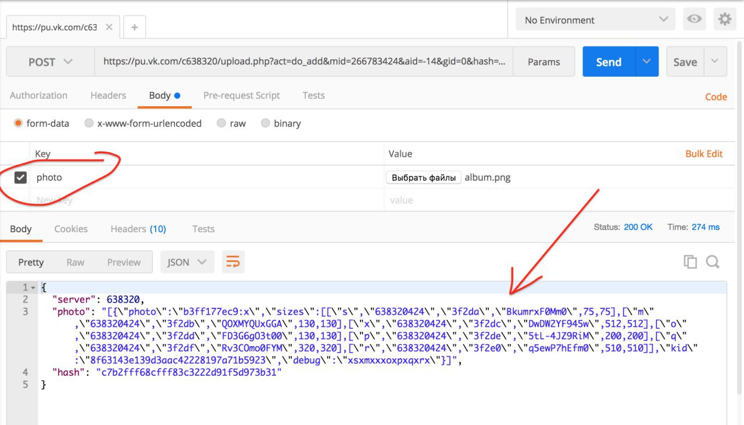
Task: Expand No Environment dropdown
Action: pos(595,20)
